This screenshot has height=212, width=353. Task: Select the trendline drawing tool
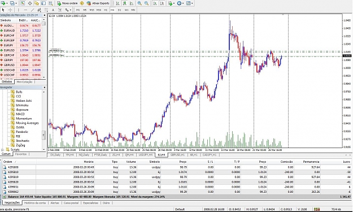point(32,10)
